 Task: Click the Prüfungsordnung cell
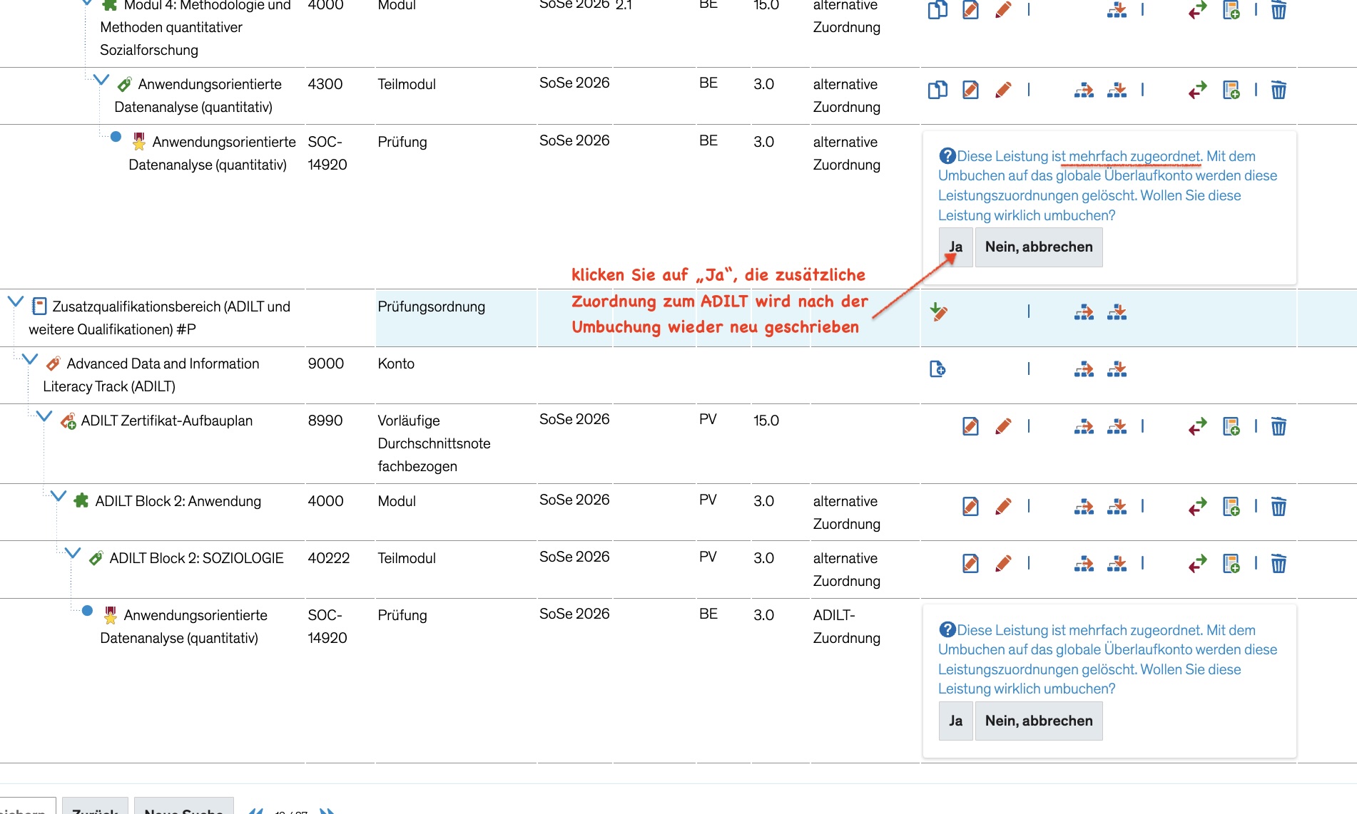(456, 318)
